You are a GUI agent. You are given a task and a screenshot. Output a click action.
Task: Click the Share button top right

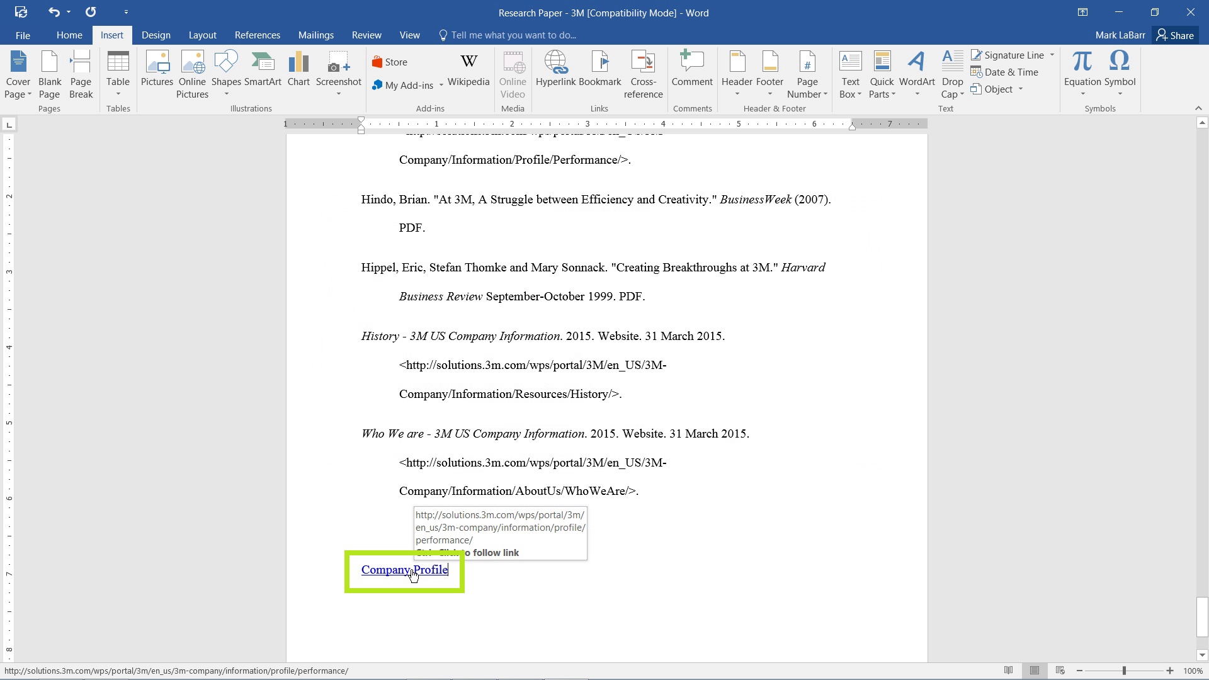point(1178,35)
